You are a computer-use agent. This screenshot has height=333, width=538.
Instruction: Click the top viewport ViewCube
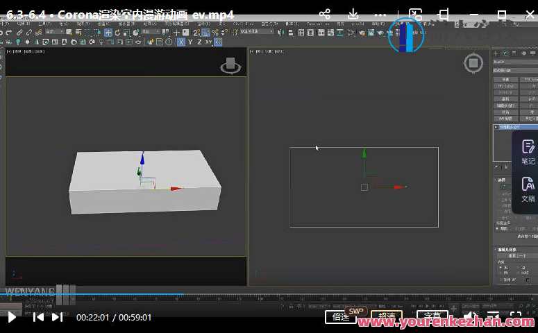point(473,63)
